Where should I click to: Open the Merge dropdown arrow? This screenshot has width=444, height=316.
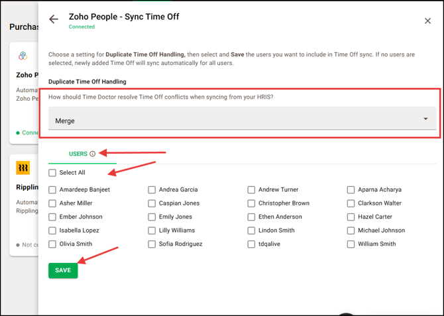(x=425, y=120)
